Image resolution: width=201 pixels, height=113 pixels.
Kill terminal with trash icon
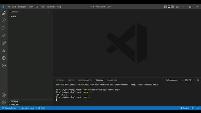click(190, 80)
